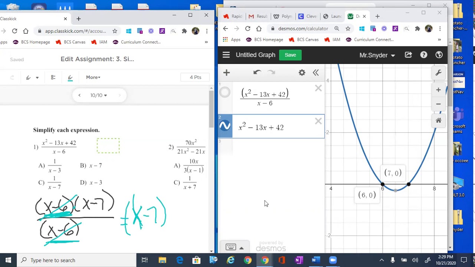Open the Desmos language globe icon
This screenshot has width=475, height=267.
[x=439, y=55]
